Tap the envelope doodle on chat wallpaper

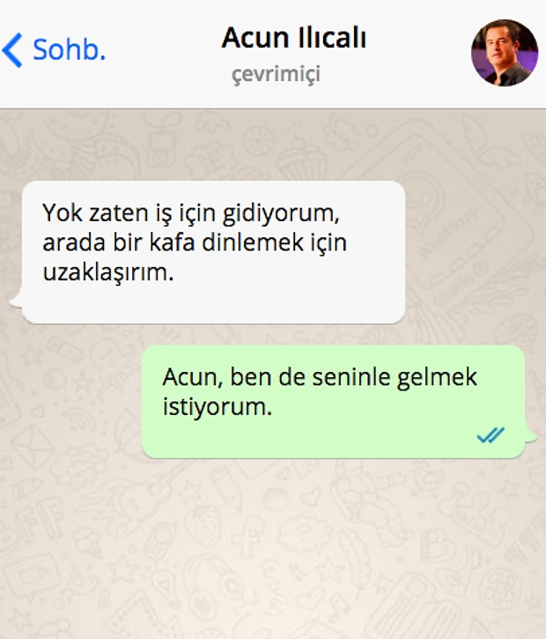coord(33,445)
